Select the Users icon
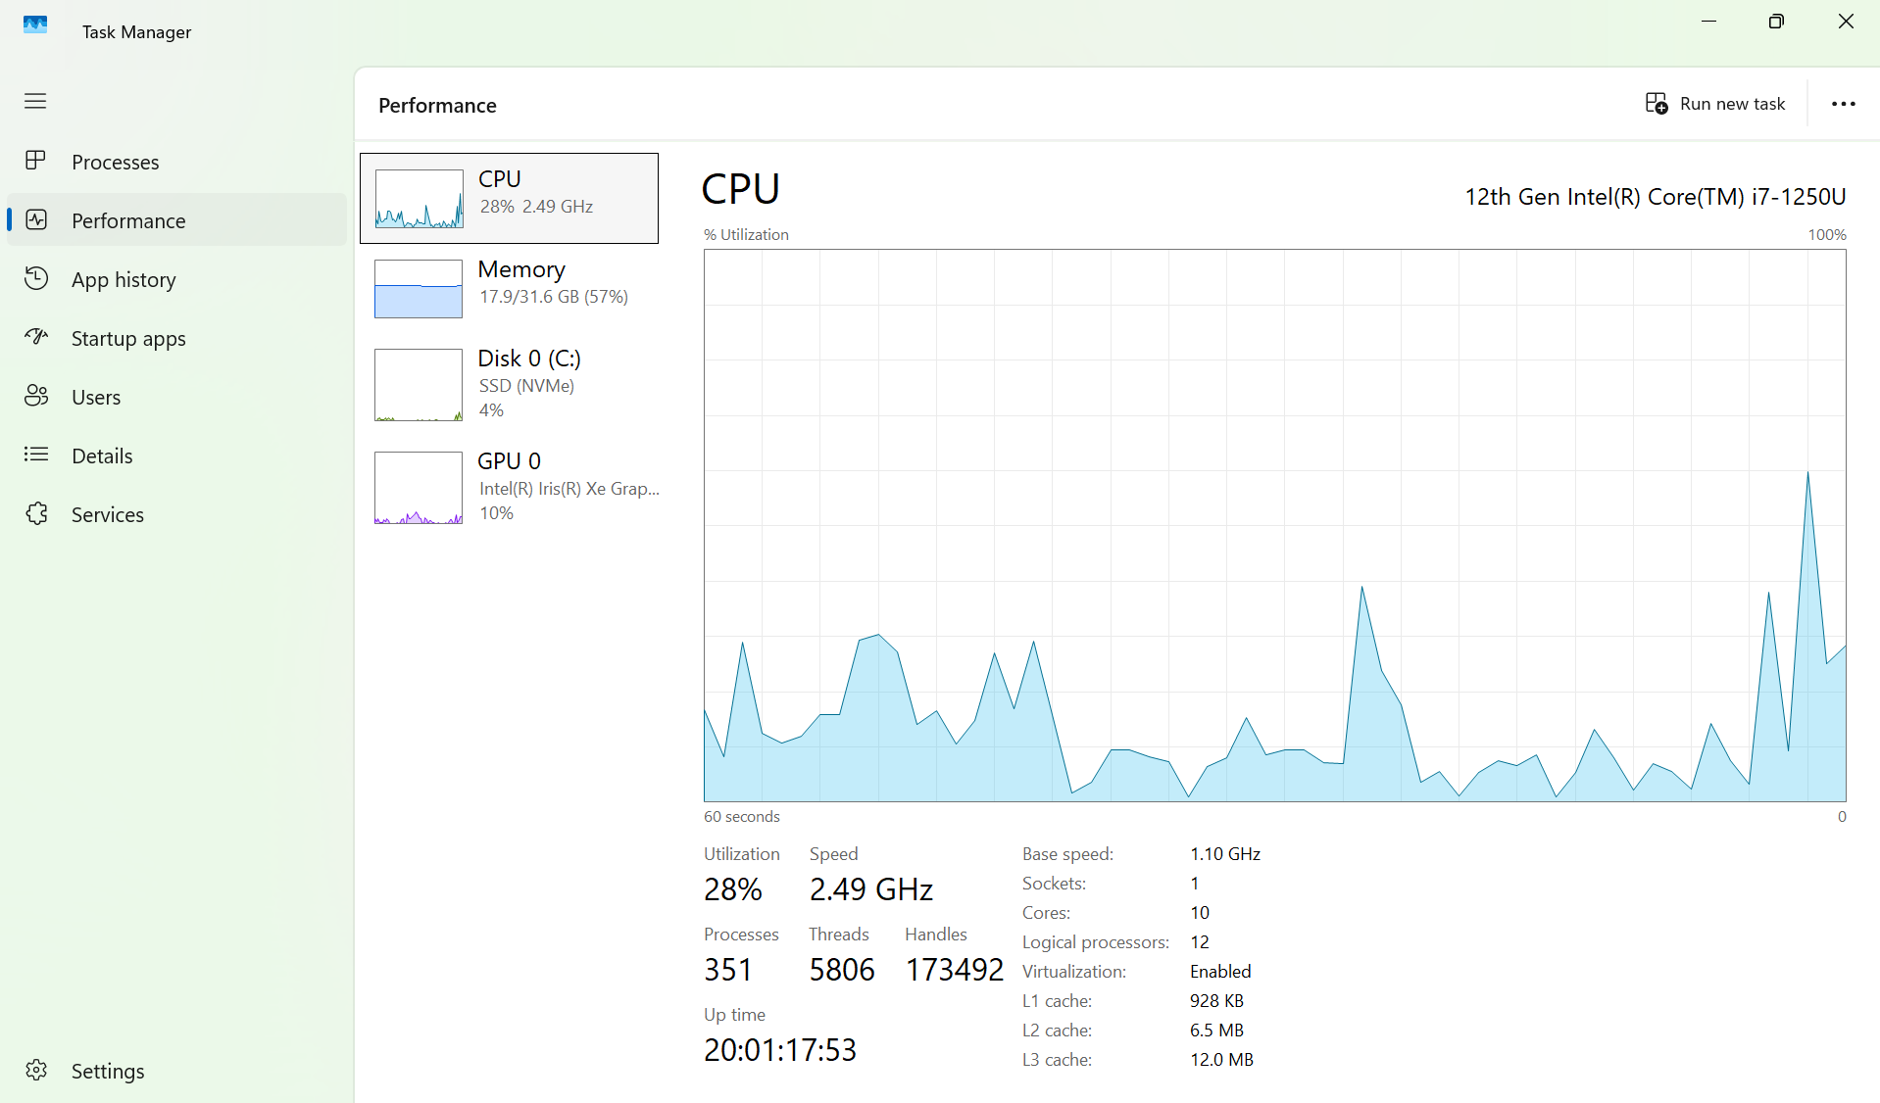Screen dimensions: 1880x1103 (36, 396)
